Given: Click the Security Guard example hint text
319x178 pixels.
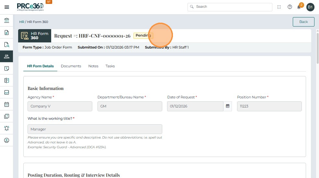Looking at the screenshot, I should tap(67, 147).
